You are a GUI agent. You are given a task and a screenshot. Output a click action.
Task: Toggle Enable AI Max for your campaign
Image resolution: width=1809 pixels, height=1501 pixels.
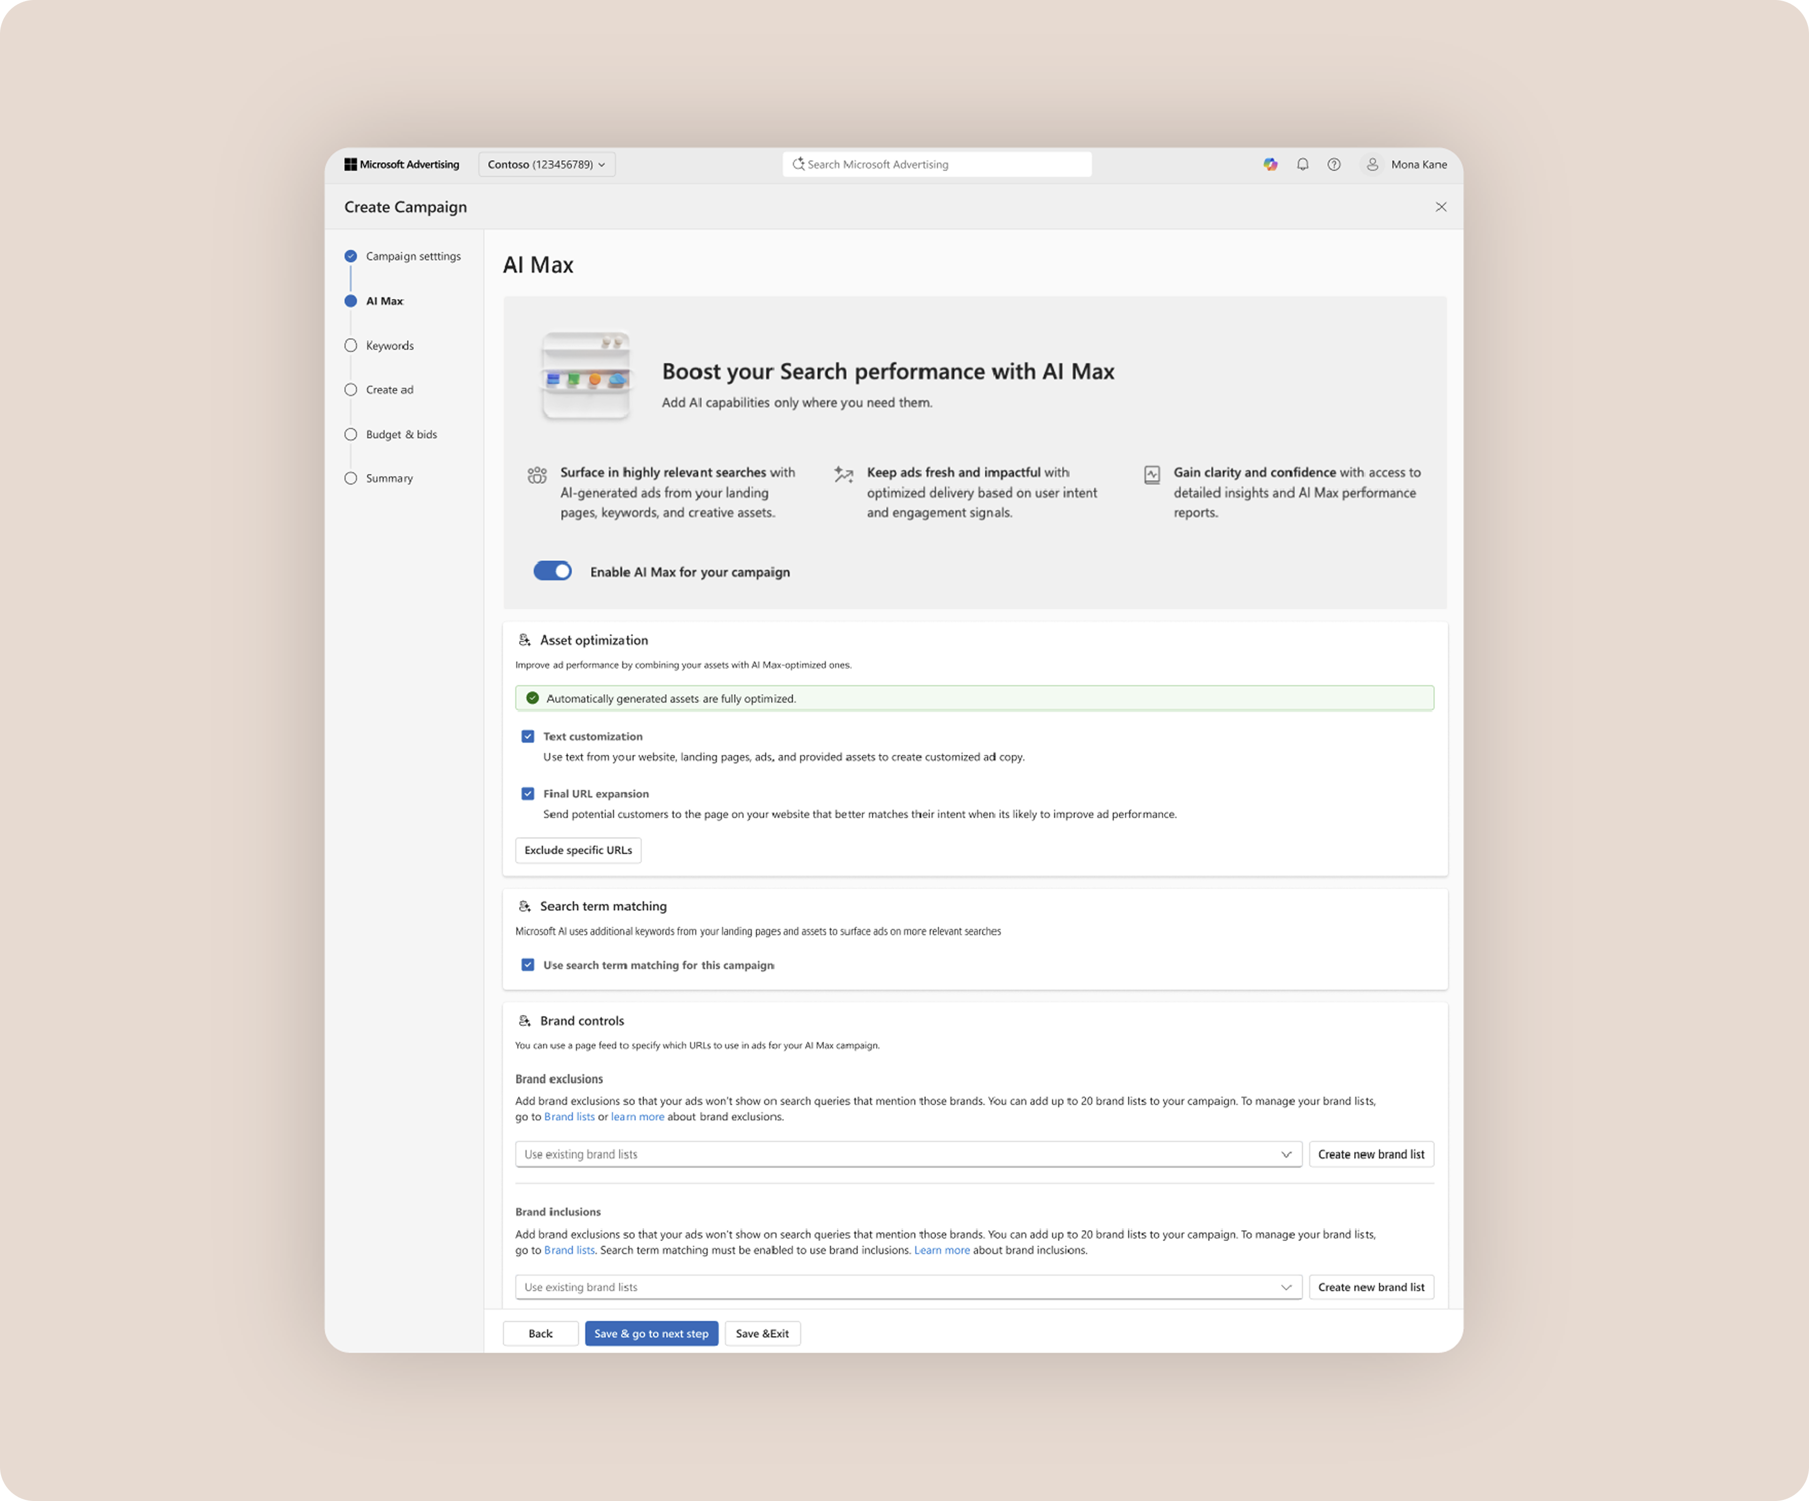point(552,571)
